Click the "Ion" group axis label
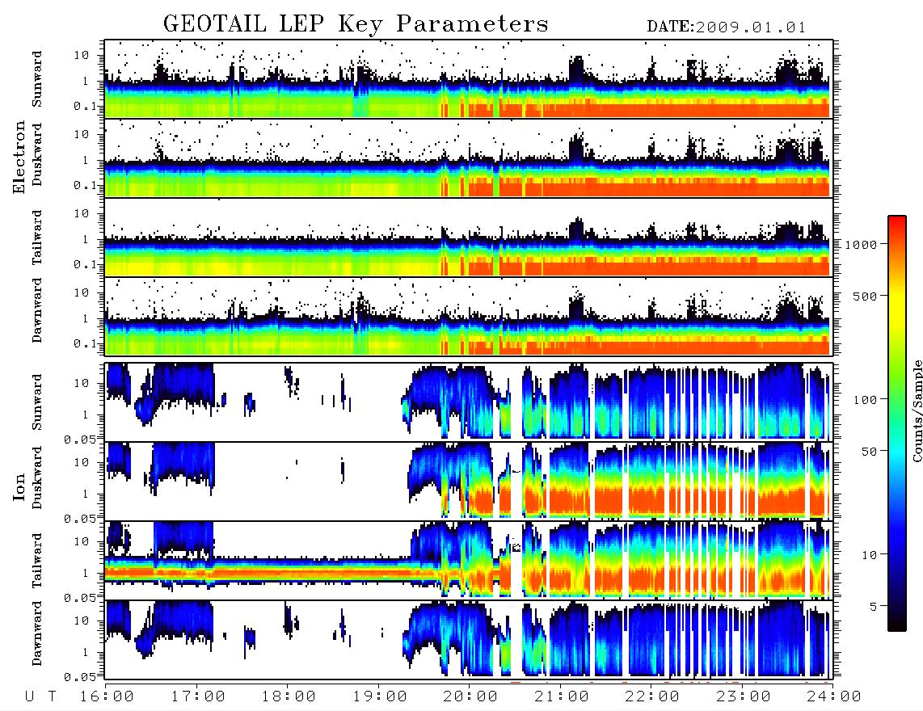923x711 pixels. [19, 486]
